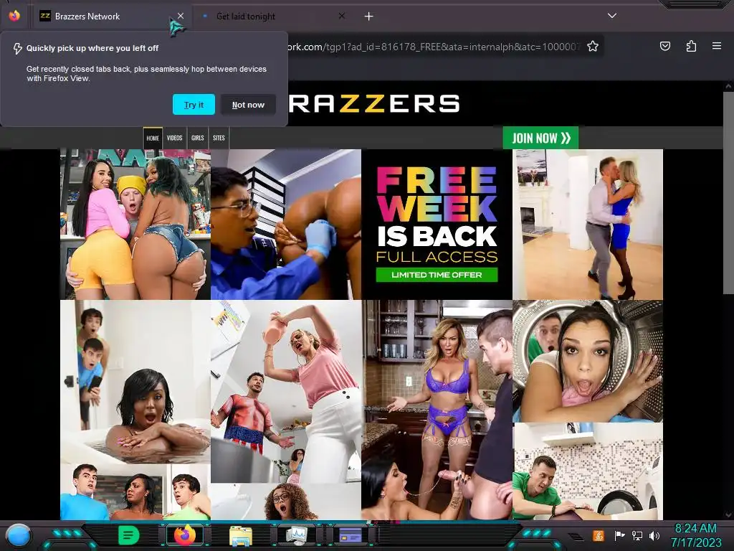This screenshot has width=734, height=551.
Task: Open Firefox View from the tab bar
Action: (x=14, y=16)
